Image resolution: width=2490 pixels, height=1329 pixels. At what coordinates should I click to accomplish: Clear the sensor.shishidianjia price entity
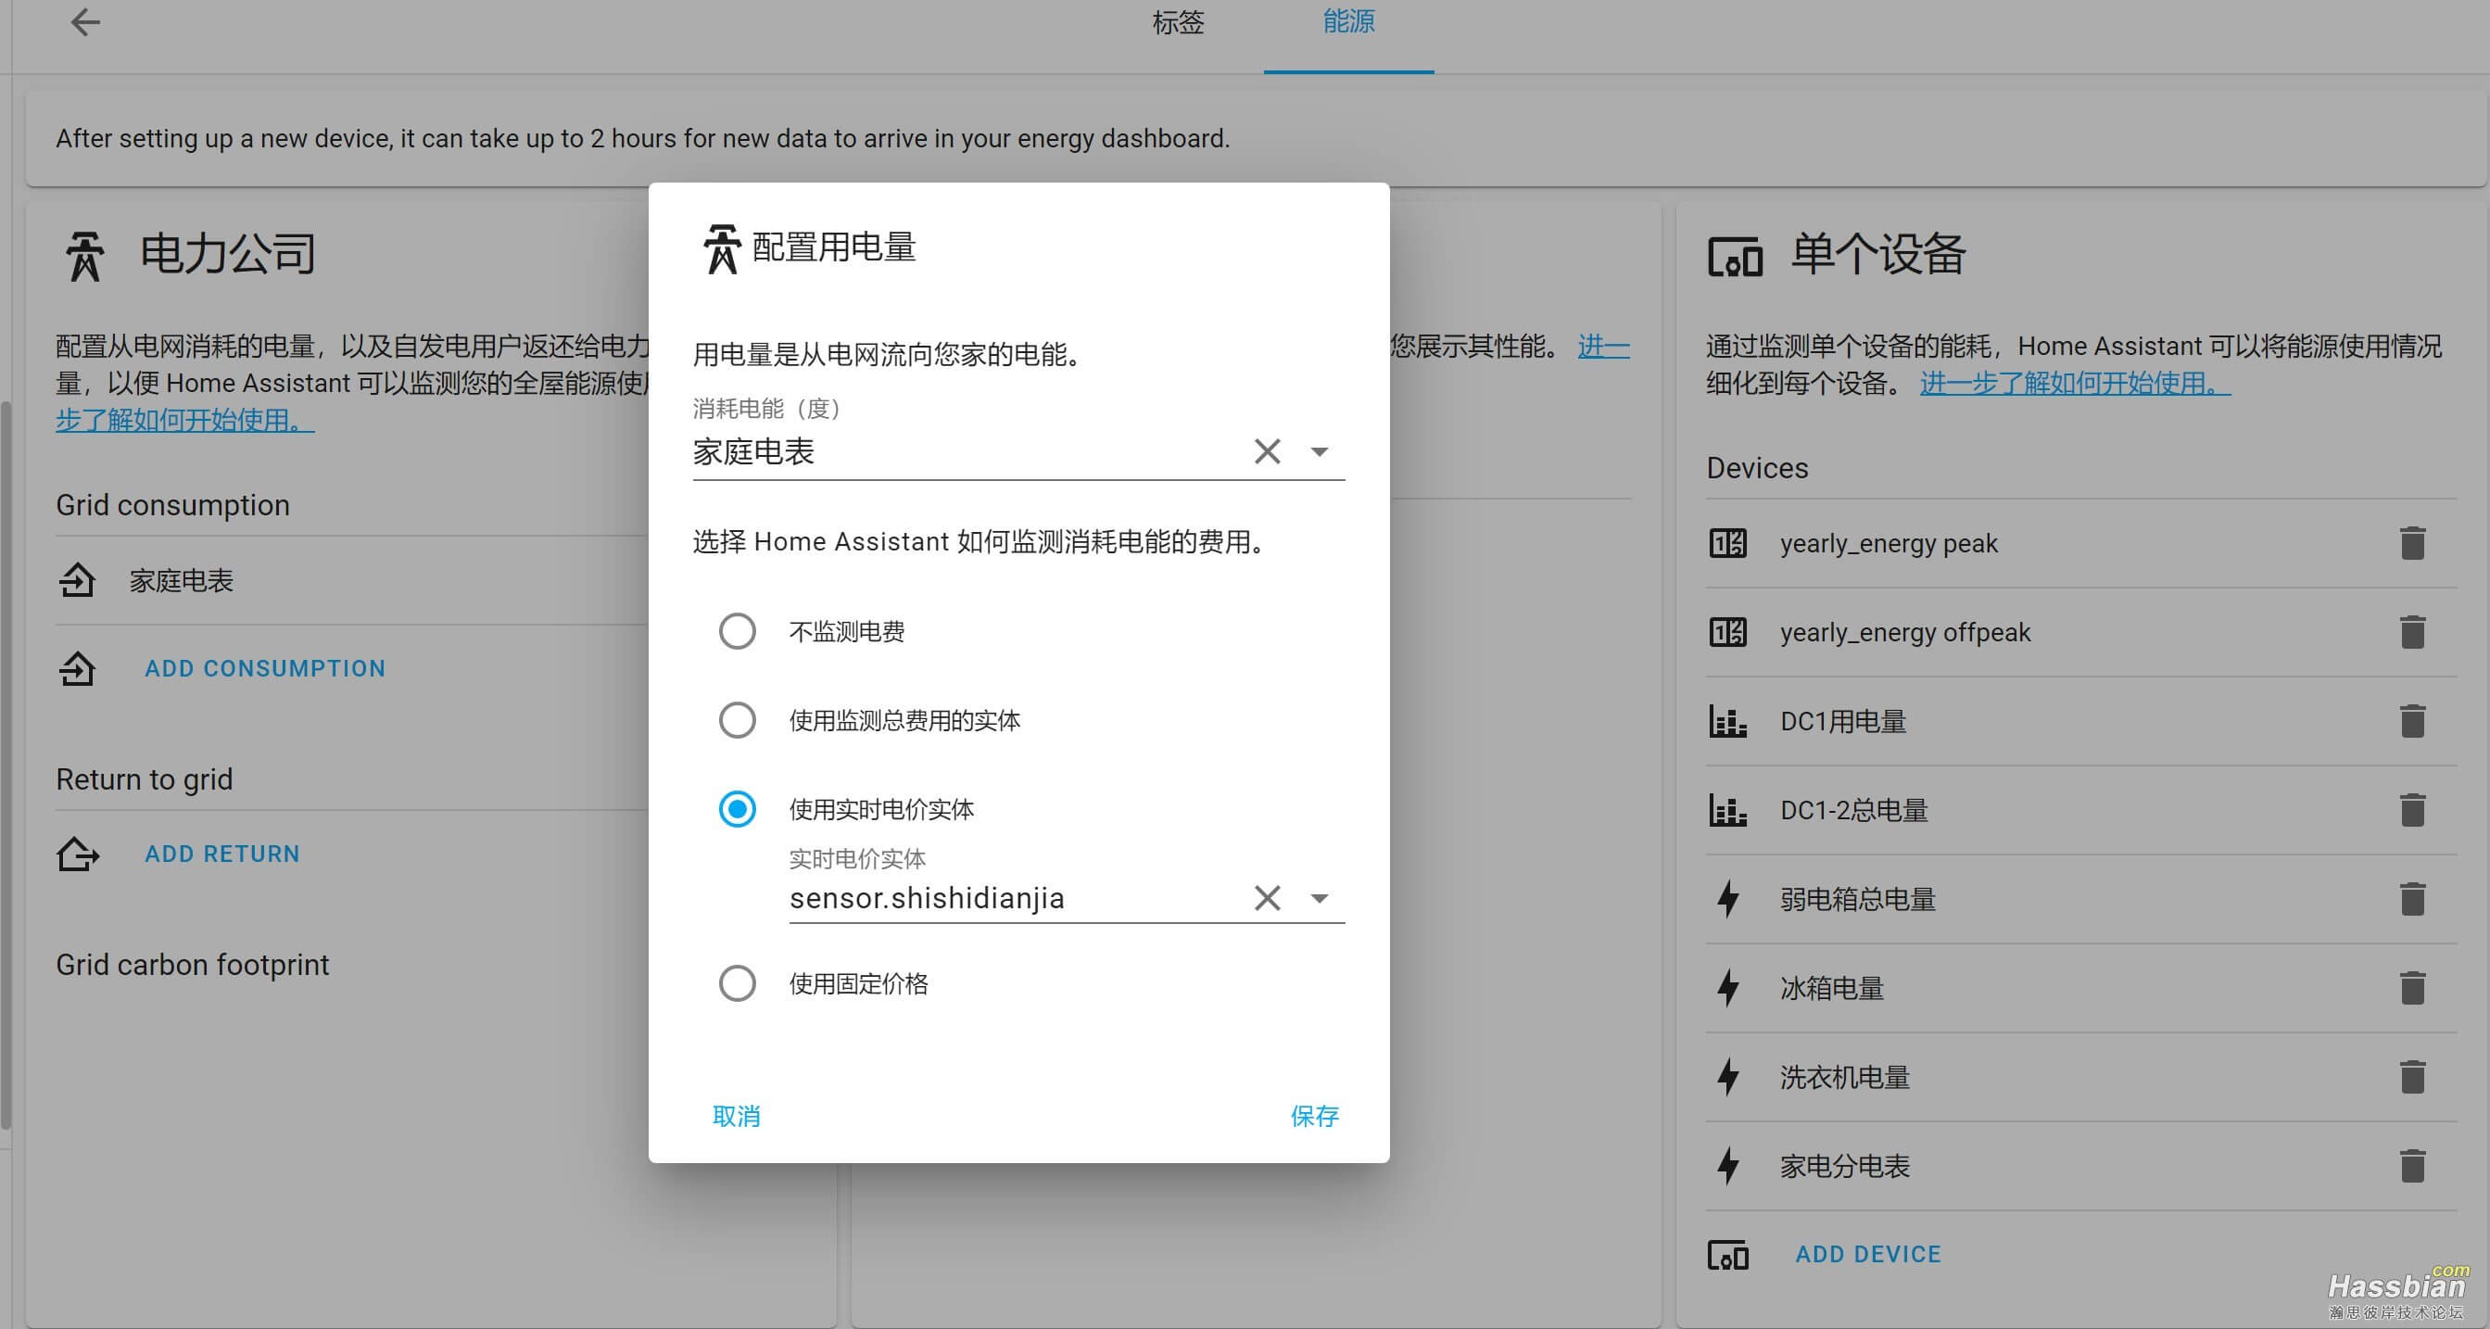coord(1266,898)
